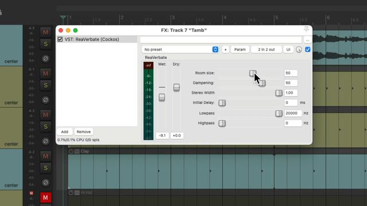This screenshot has width=367, height=206.
Task: Toggle the ReaVerbate enable checkbox in FX list
Action: pyautogui.click(x=60, y=39)
